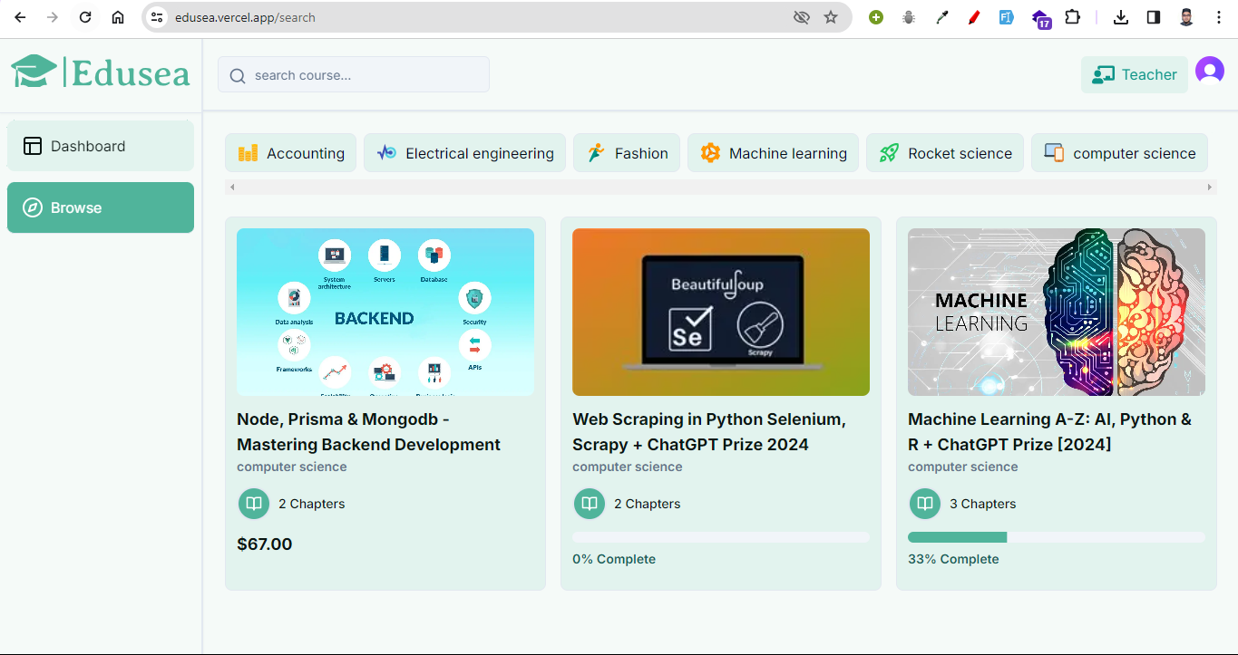Click the green plus extension icon
The width and height of the screenshot is (1238, 655).
876,17
